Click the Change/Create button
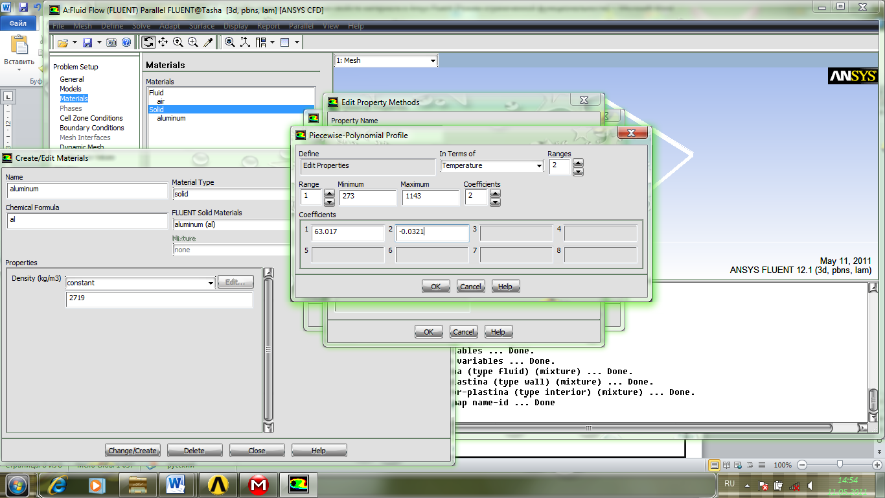Image resolution: width=885 pixels, height=498 pixels. pos(133,451)
